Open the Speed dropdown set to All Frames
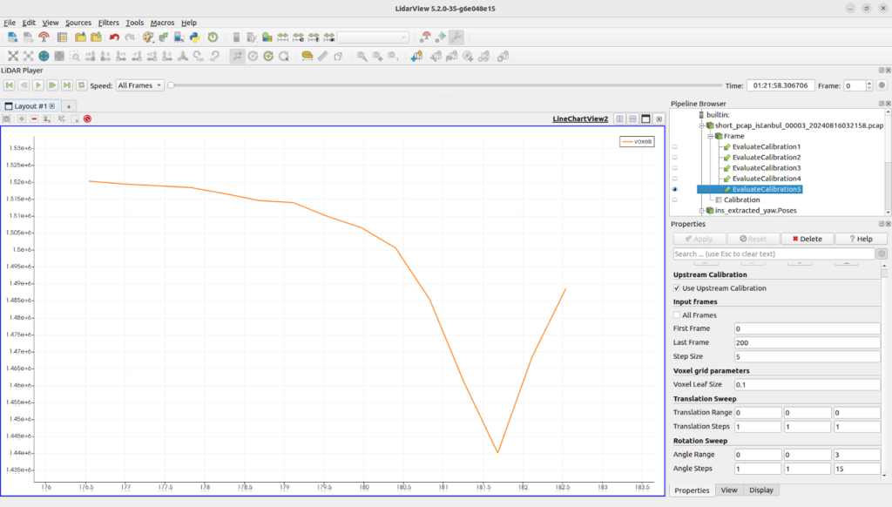892x507 pixels. point(139,85)
